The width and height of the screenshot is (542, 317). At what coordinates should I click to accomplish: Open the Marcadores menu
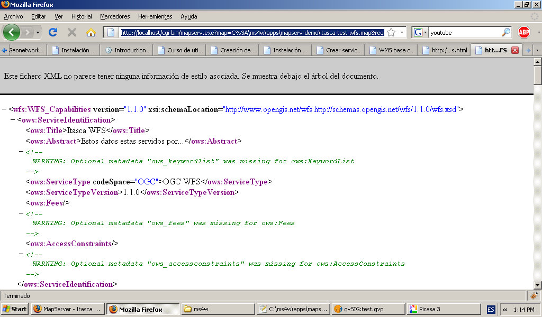pos(115,16)
